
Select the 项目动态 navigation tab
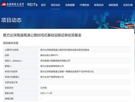tap(55, 5)
